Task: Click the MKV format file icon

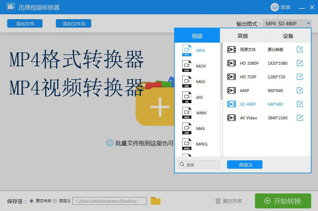Action: coord(186,82)
